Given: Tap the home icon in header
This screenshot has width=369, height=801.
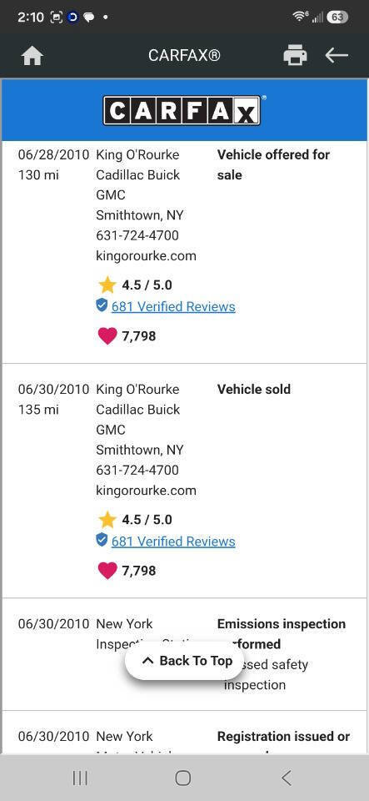Looking at the screenshot, I should tap(32, 55).
